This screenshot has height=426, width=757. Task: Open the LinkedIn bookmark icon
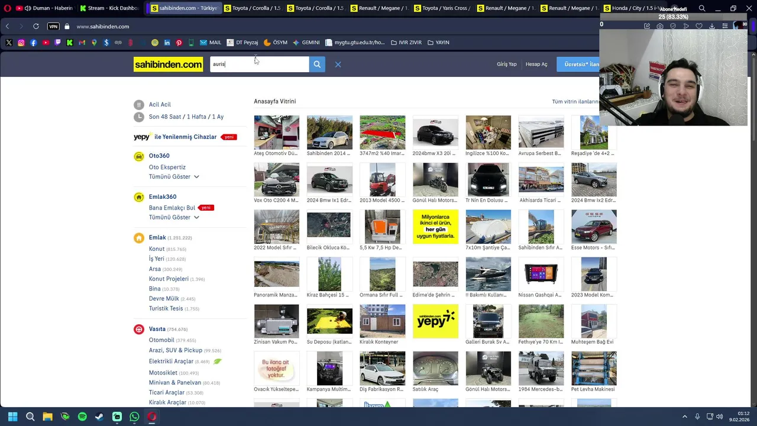click(x=167, y=43)
